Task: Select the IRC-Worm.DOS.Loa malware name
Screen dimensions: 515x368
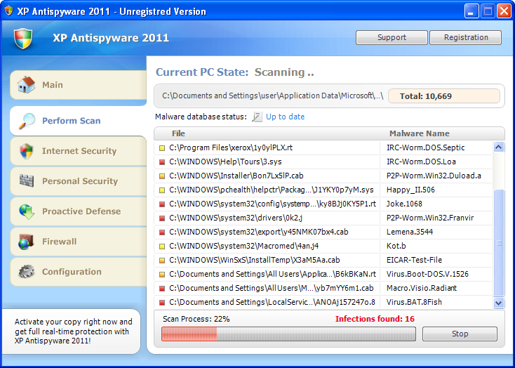Action: pyautogui.click(x=421, y=162)
